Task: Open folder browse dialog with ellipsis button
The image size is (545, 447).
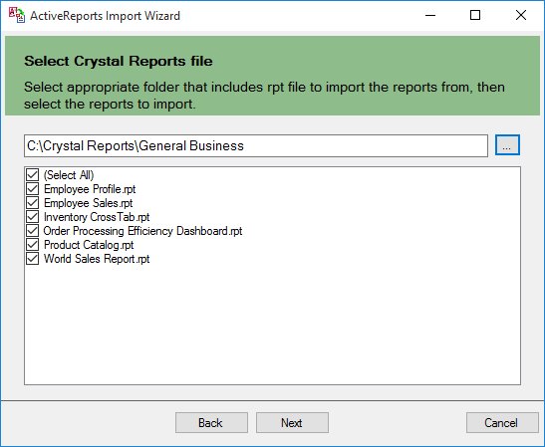Action: click(507, 145)
